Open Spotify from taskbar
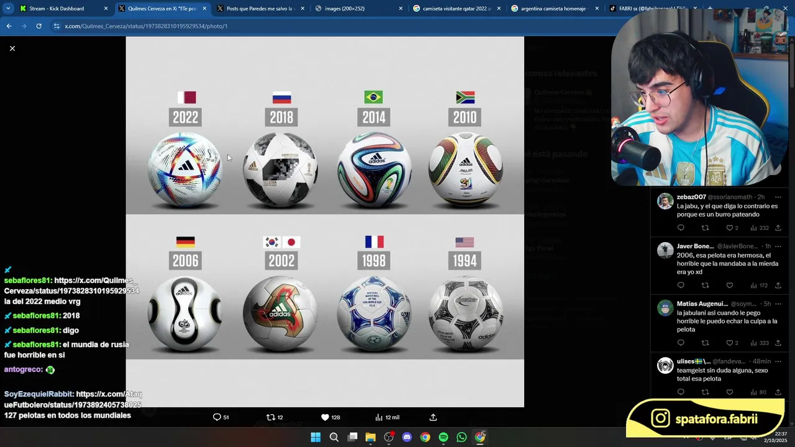The height and width of the screenshot is (447, 795). tap(443, 437)
